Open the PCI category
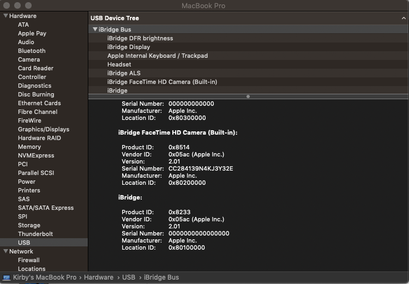This screenshot has height=284, width=409. [23, 164]
